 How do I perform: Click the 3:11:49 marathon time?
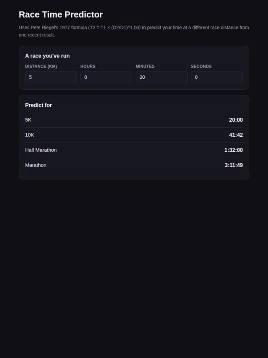[x=234, y=165]
